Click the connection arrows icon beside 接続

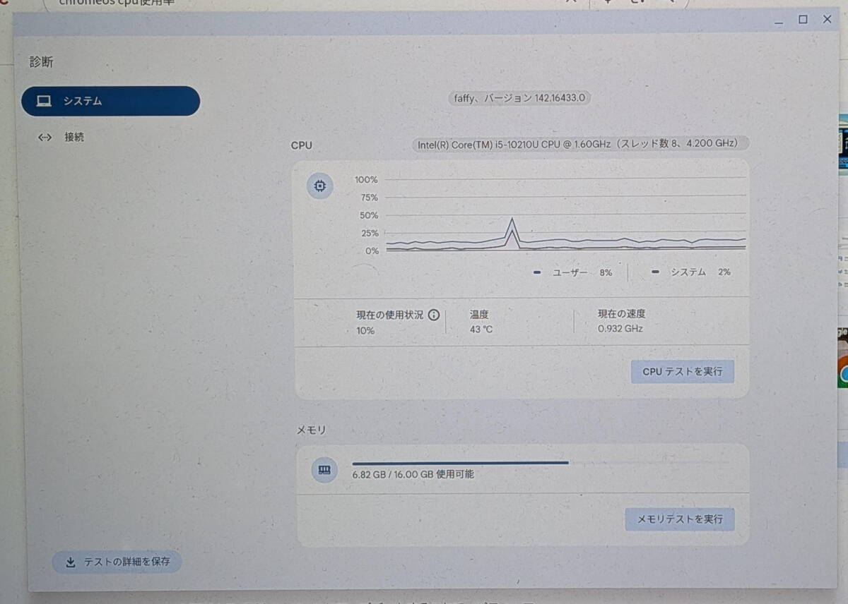tap(45, 137)
